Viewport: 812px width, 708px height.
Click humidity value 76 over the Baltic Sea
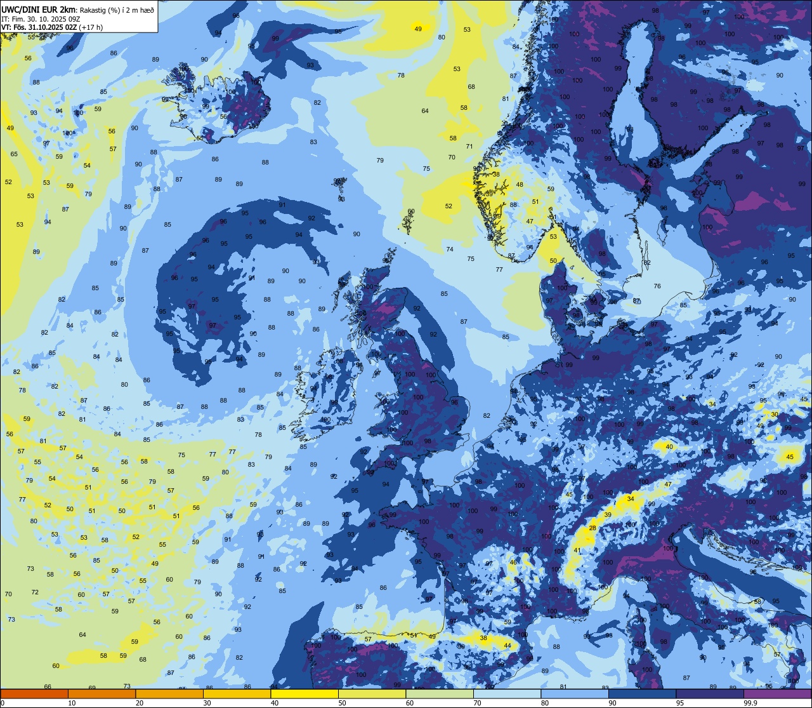click(x=657, y=286)
